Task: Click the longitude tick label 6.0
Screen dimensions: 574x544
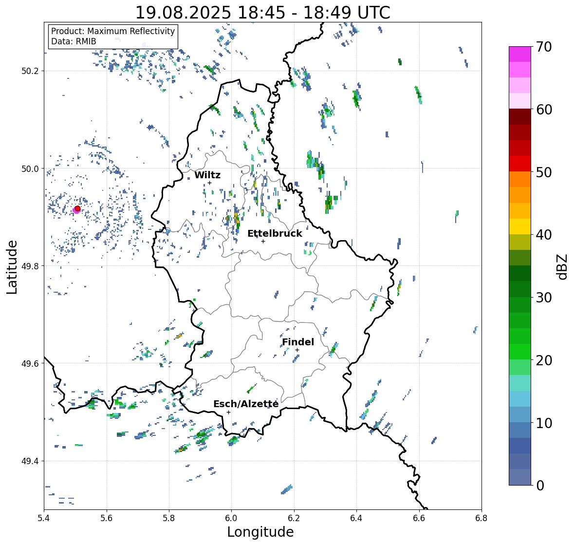Action: click(x=231, y=518)
